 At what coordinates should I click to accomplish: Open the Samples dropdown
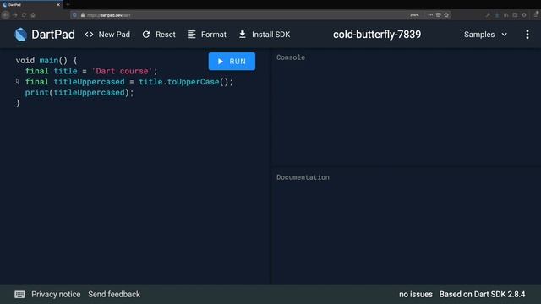pos(485,35)
